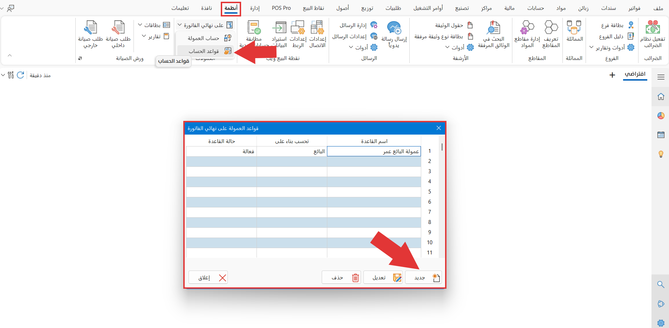Open إعدادات الاتصال tool

pyautogui.click(x=318, y=34)
